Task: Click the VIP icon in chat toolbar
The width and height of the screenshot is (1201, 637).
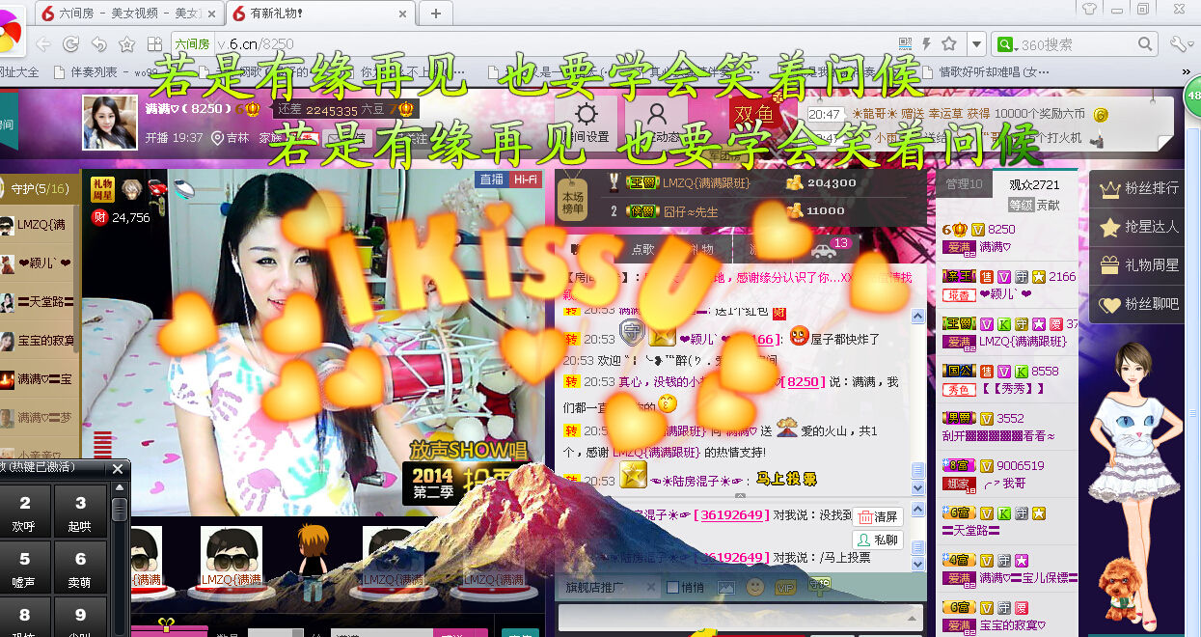Action: coord(785,586)
